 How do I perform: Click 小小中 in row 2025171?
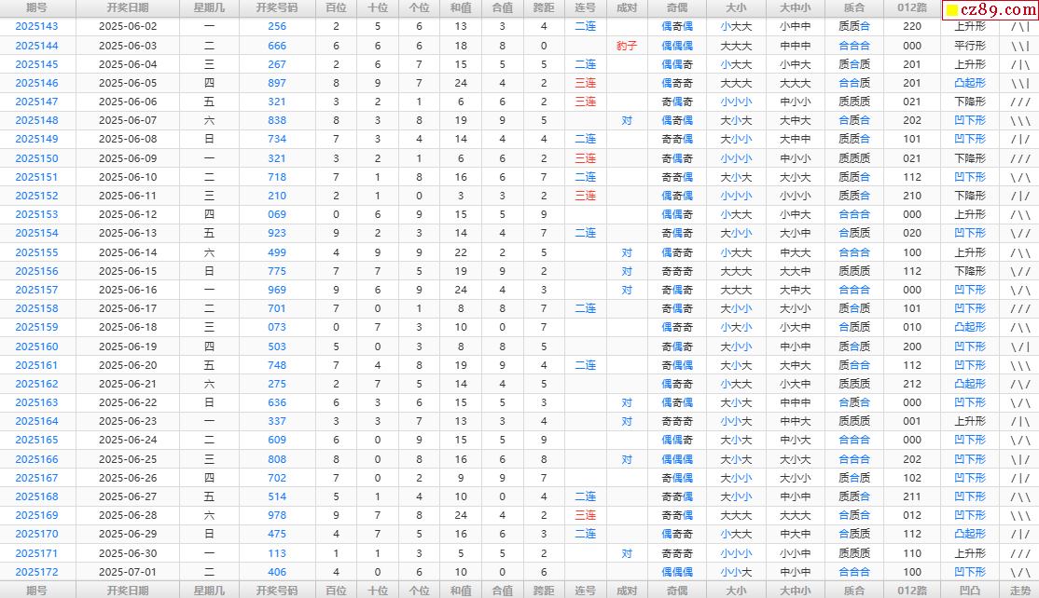click(796, 553)
